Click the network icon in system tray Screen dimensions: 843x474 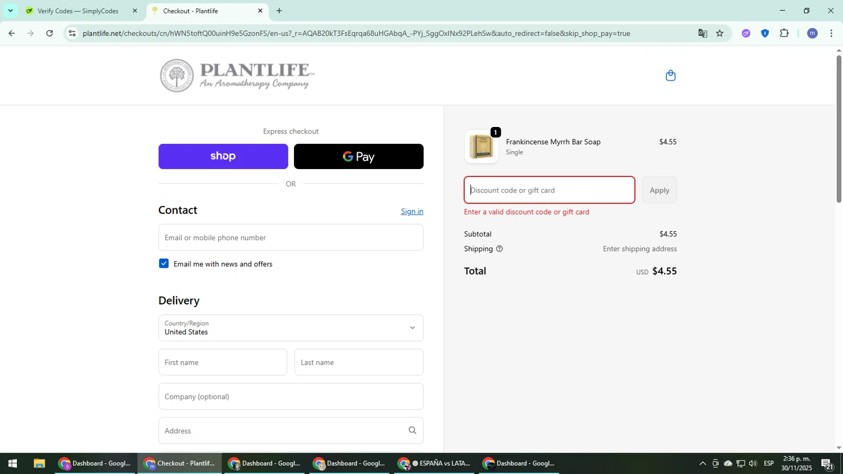click(x=741, y=463)
